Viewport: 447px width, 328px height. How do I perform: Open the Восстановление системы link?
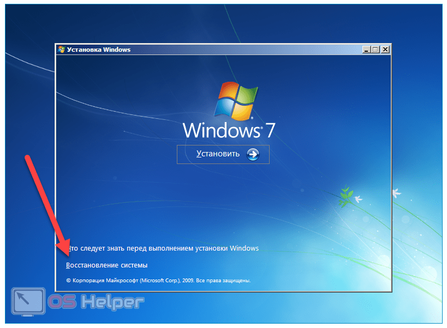(x=106, y=265)
